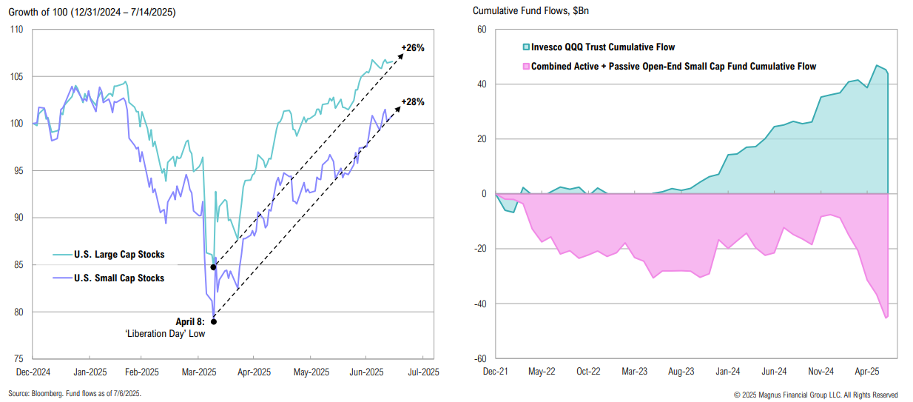Click the +28% return label
Image resolution: width=913 pixels, height=402 pixels.
pos(412,101)
